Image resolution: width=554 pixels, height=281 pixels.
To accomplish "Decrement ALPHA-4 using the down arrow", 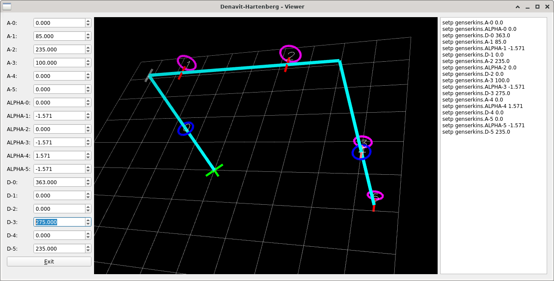I will 88,158.
